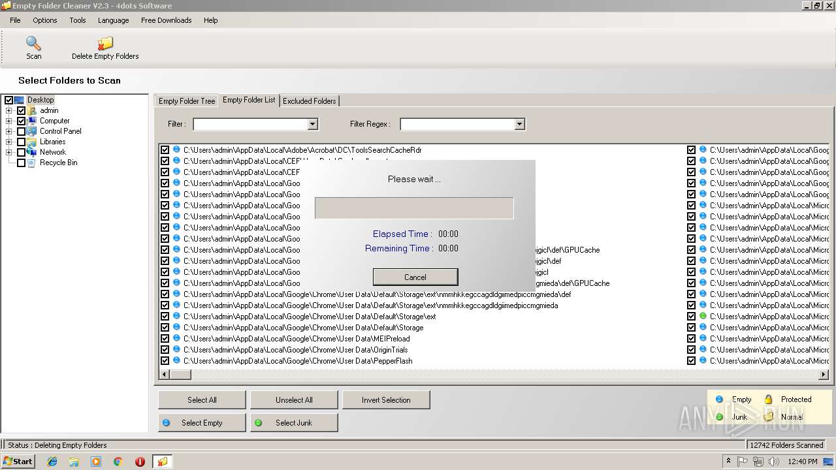Click blue Empty legend icon
This screenshot has width=836, height=470.
point(719,399)
